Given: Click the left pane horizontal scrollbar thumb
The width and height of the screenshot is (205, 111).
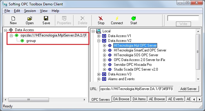Looking at the screenshot, I should point(29,100).
